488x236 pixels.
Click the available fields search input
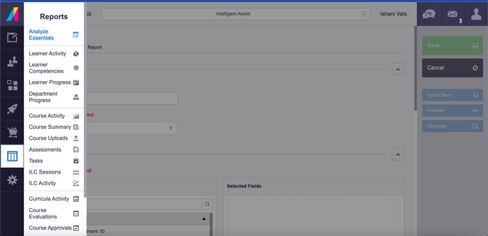point(144,204)
